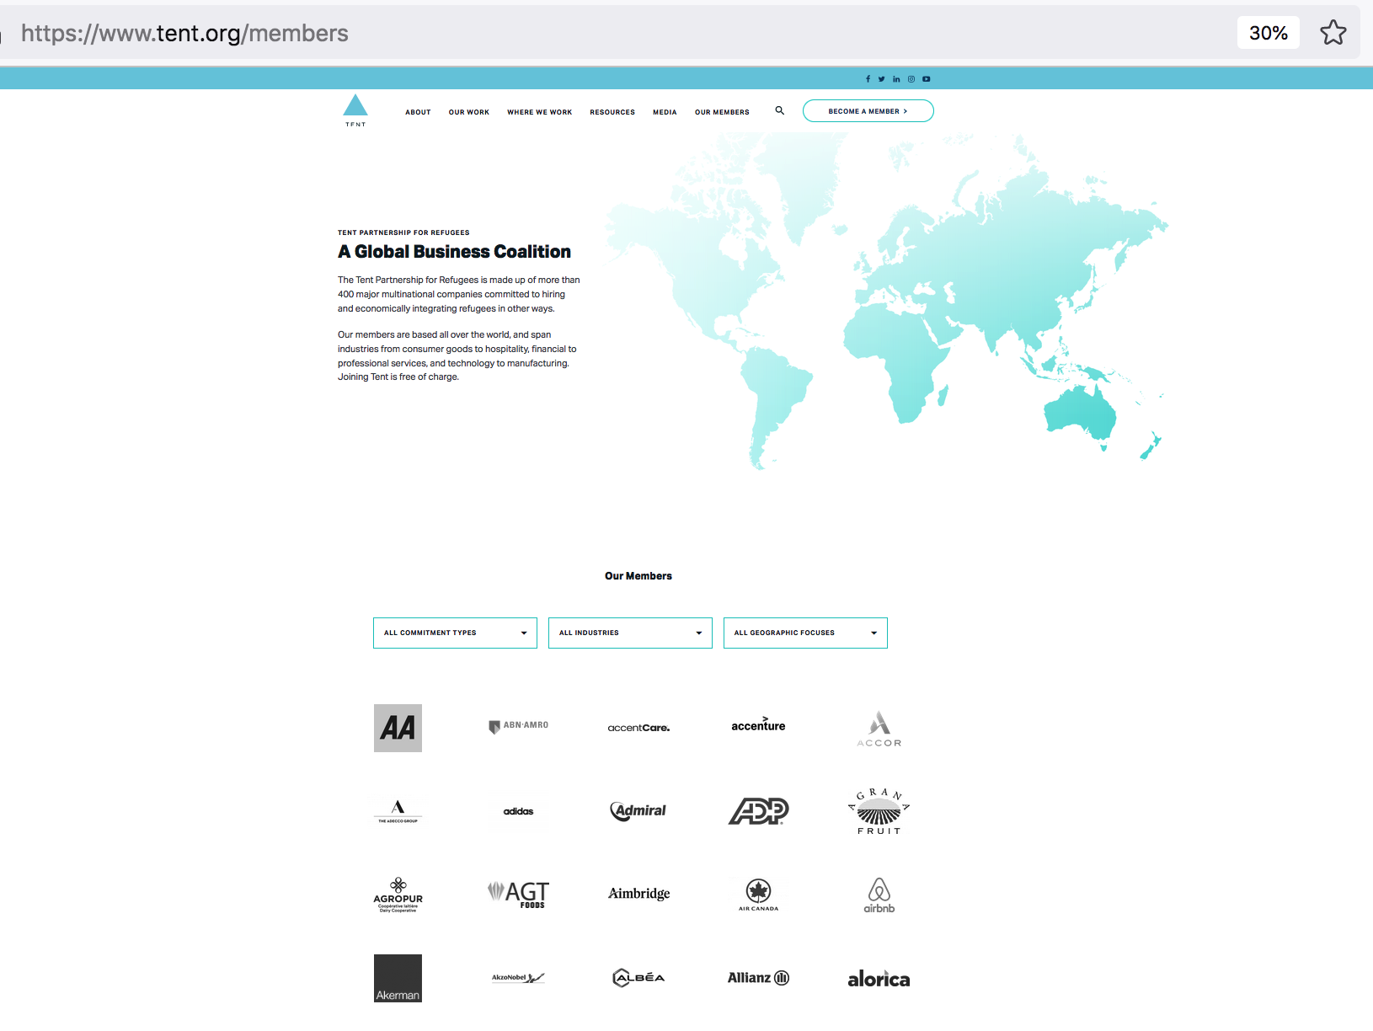Image resolution: width=1373 pixels, height=1031 pixels.
Task: Open the Resources nav menu
Action: (612, 112)
